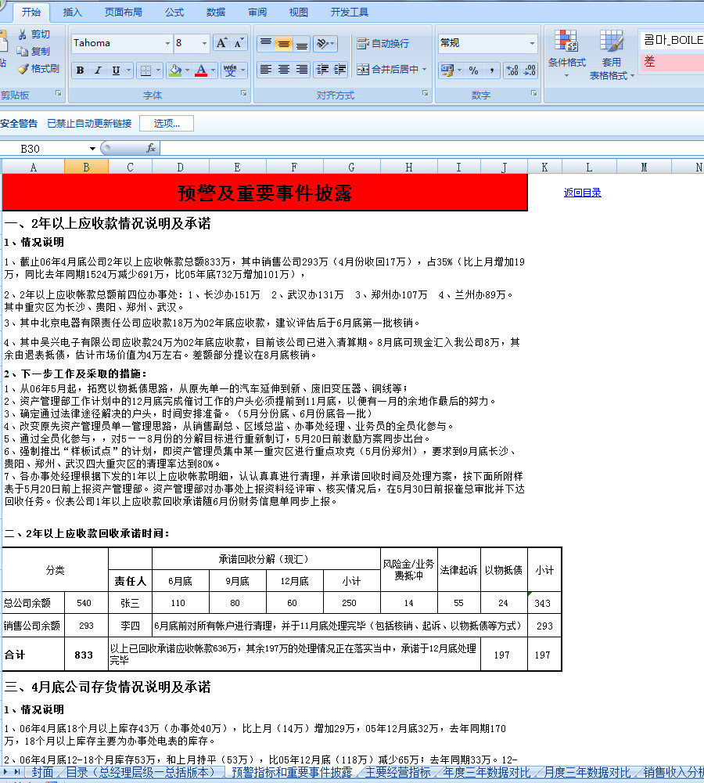
Task: Apply percent style to cells
Action: [473, 70]
